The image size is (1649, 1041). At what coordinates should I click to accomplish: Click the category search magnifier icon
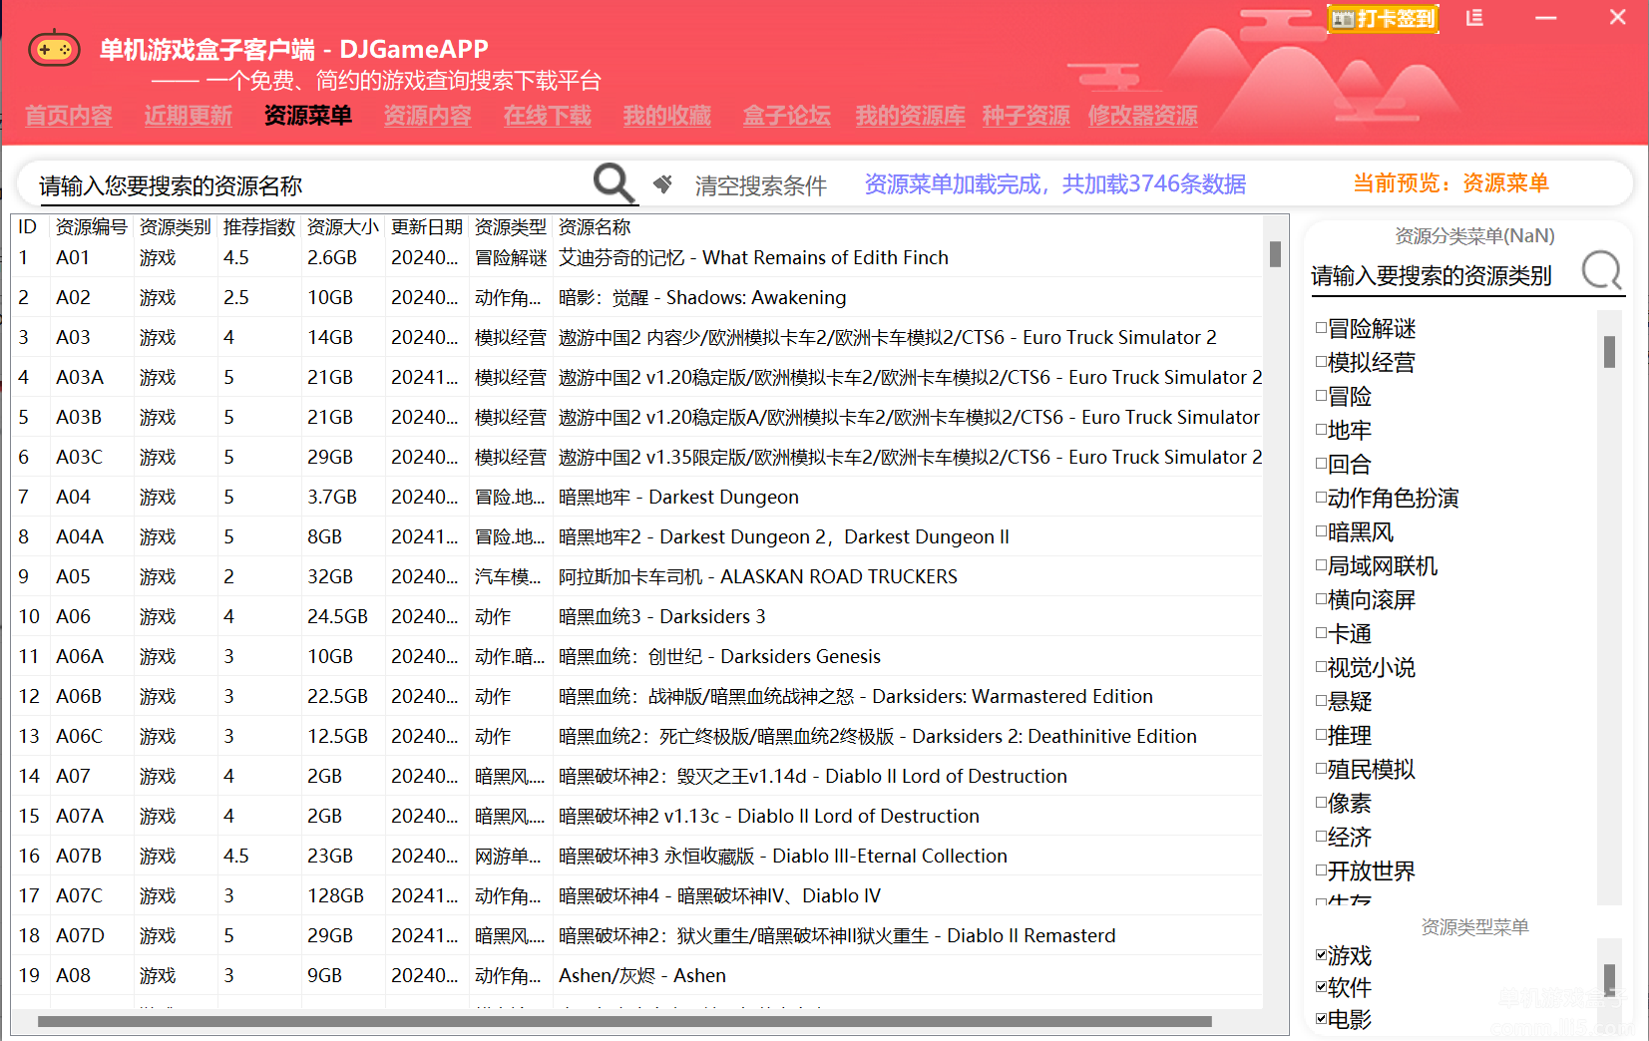[1602, 270]
